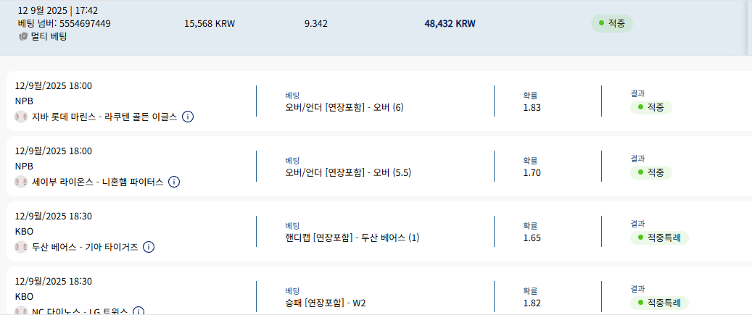Click the 지바 롯데 마린스 - 라쿠텐 골든 이글스 match name

(104, 117)
